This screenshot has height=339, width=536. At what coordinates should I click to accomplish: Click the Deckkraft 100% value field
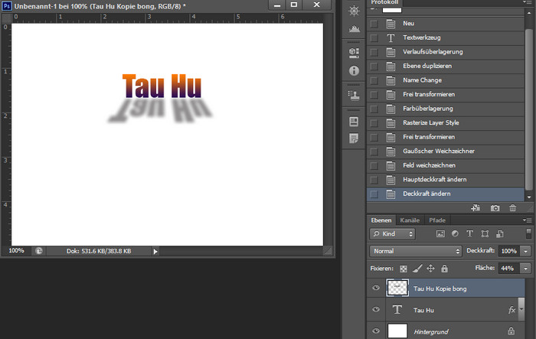(508, 251)
